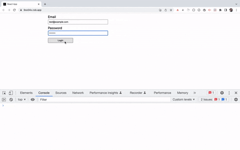Click the red dashed circle extension icon
Screen dimensions: 240x150
(215, 10)
